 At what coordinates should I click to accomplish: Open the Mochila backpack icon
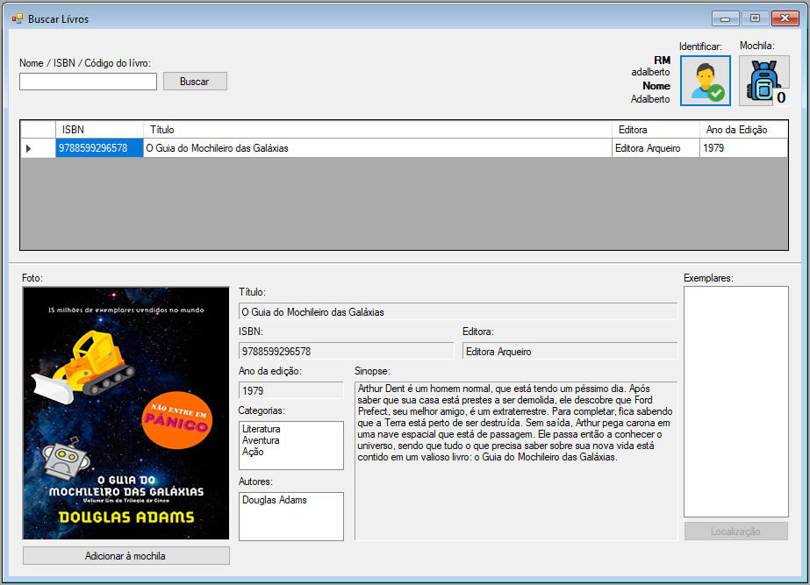click(x=764, y=81)
